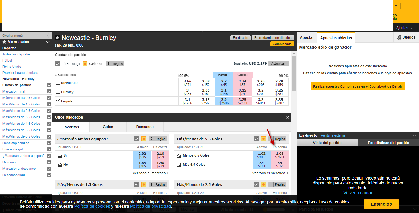Image resolution: width=419 pixels, height=213 pixels.
Task: Toggle checkbox for Descanso/final in sidebar
Action: (49, 175)
